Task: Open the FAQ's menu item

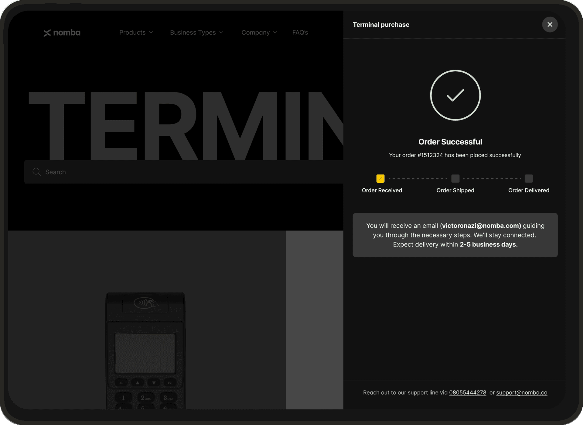Action: (x=299, y=32)
